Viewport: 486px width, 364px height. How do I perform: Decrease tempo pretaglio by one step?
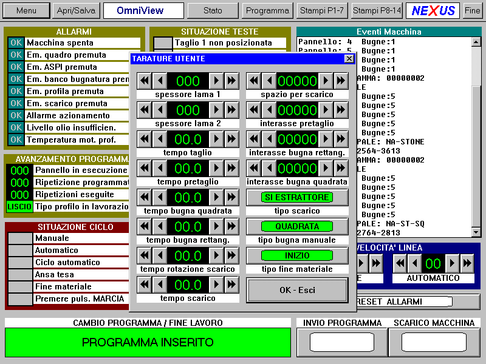[x=159, y=168]
